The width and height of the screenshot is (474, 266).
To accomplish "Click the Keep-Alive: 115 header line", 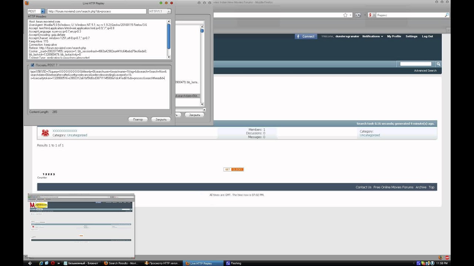I will click(x=39, y=41).
